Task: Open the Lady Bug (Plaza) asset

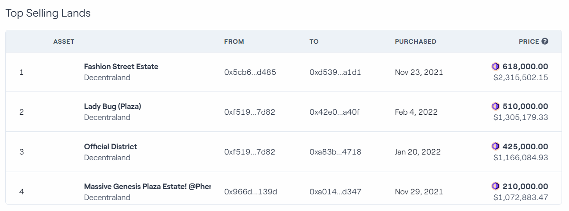Action: click(x=113, y=106)
